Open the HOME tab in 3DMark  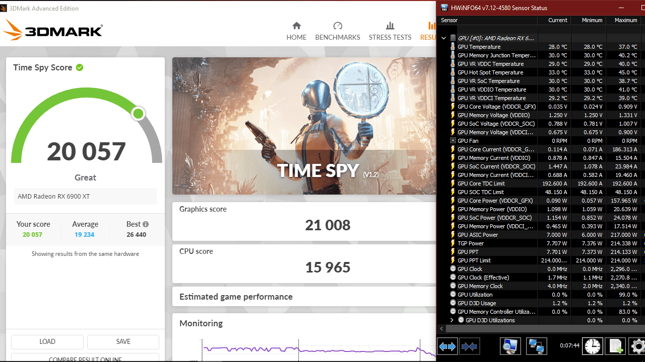296,31
